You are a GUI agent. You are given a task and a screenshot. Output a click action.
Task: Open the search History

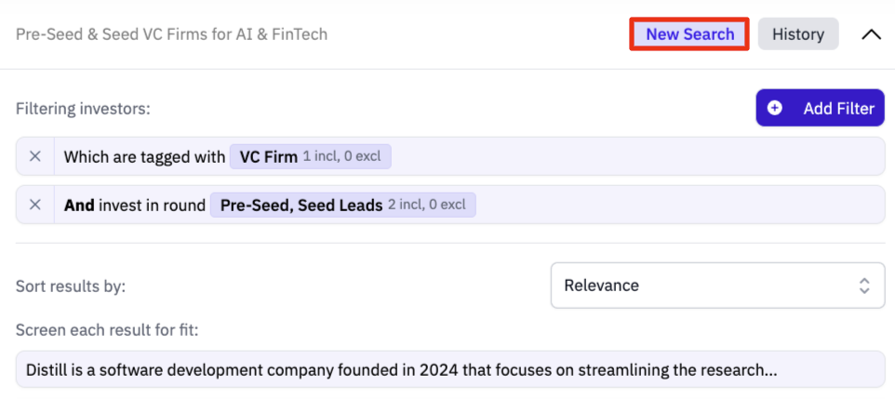[x=798, y=34]
